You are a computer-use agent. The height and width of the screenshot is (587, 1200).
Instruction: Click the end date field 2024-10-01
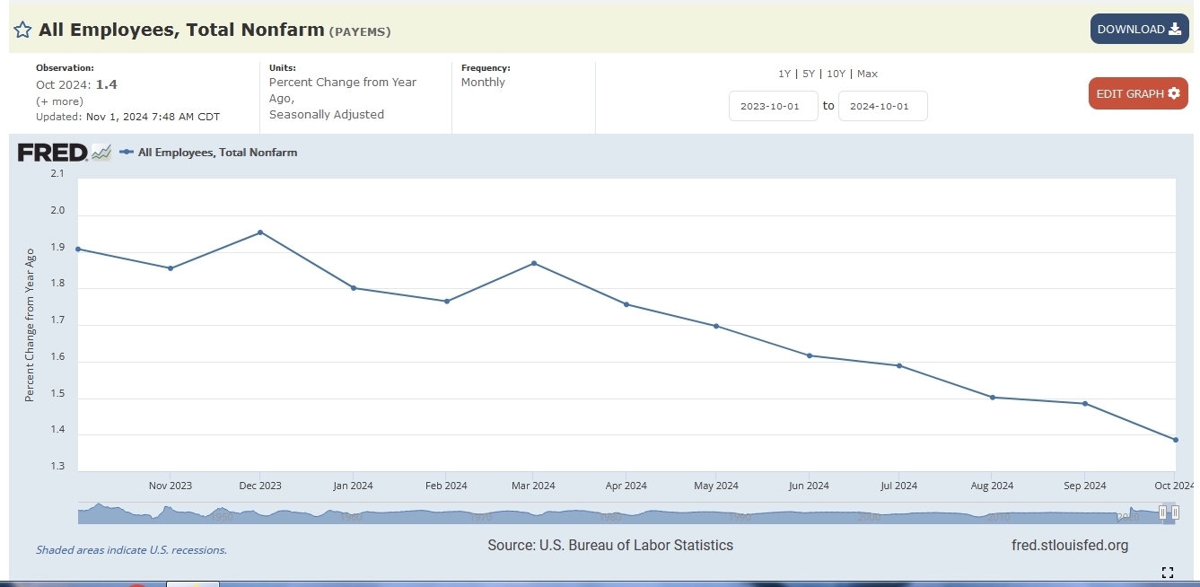pos(882,106)
